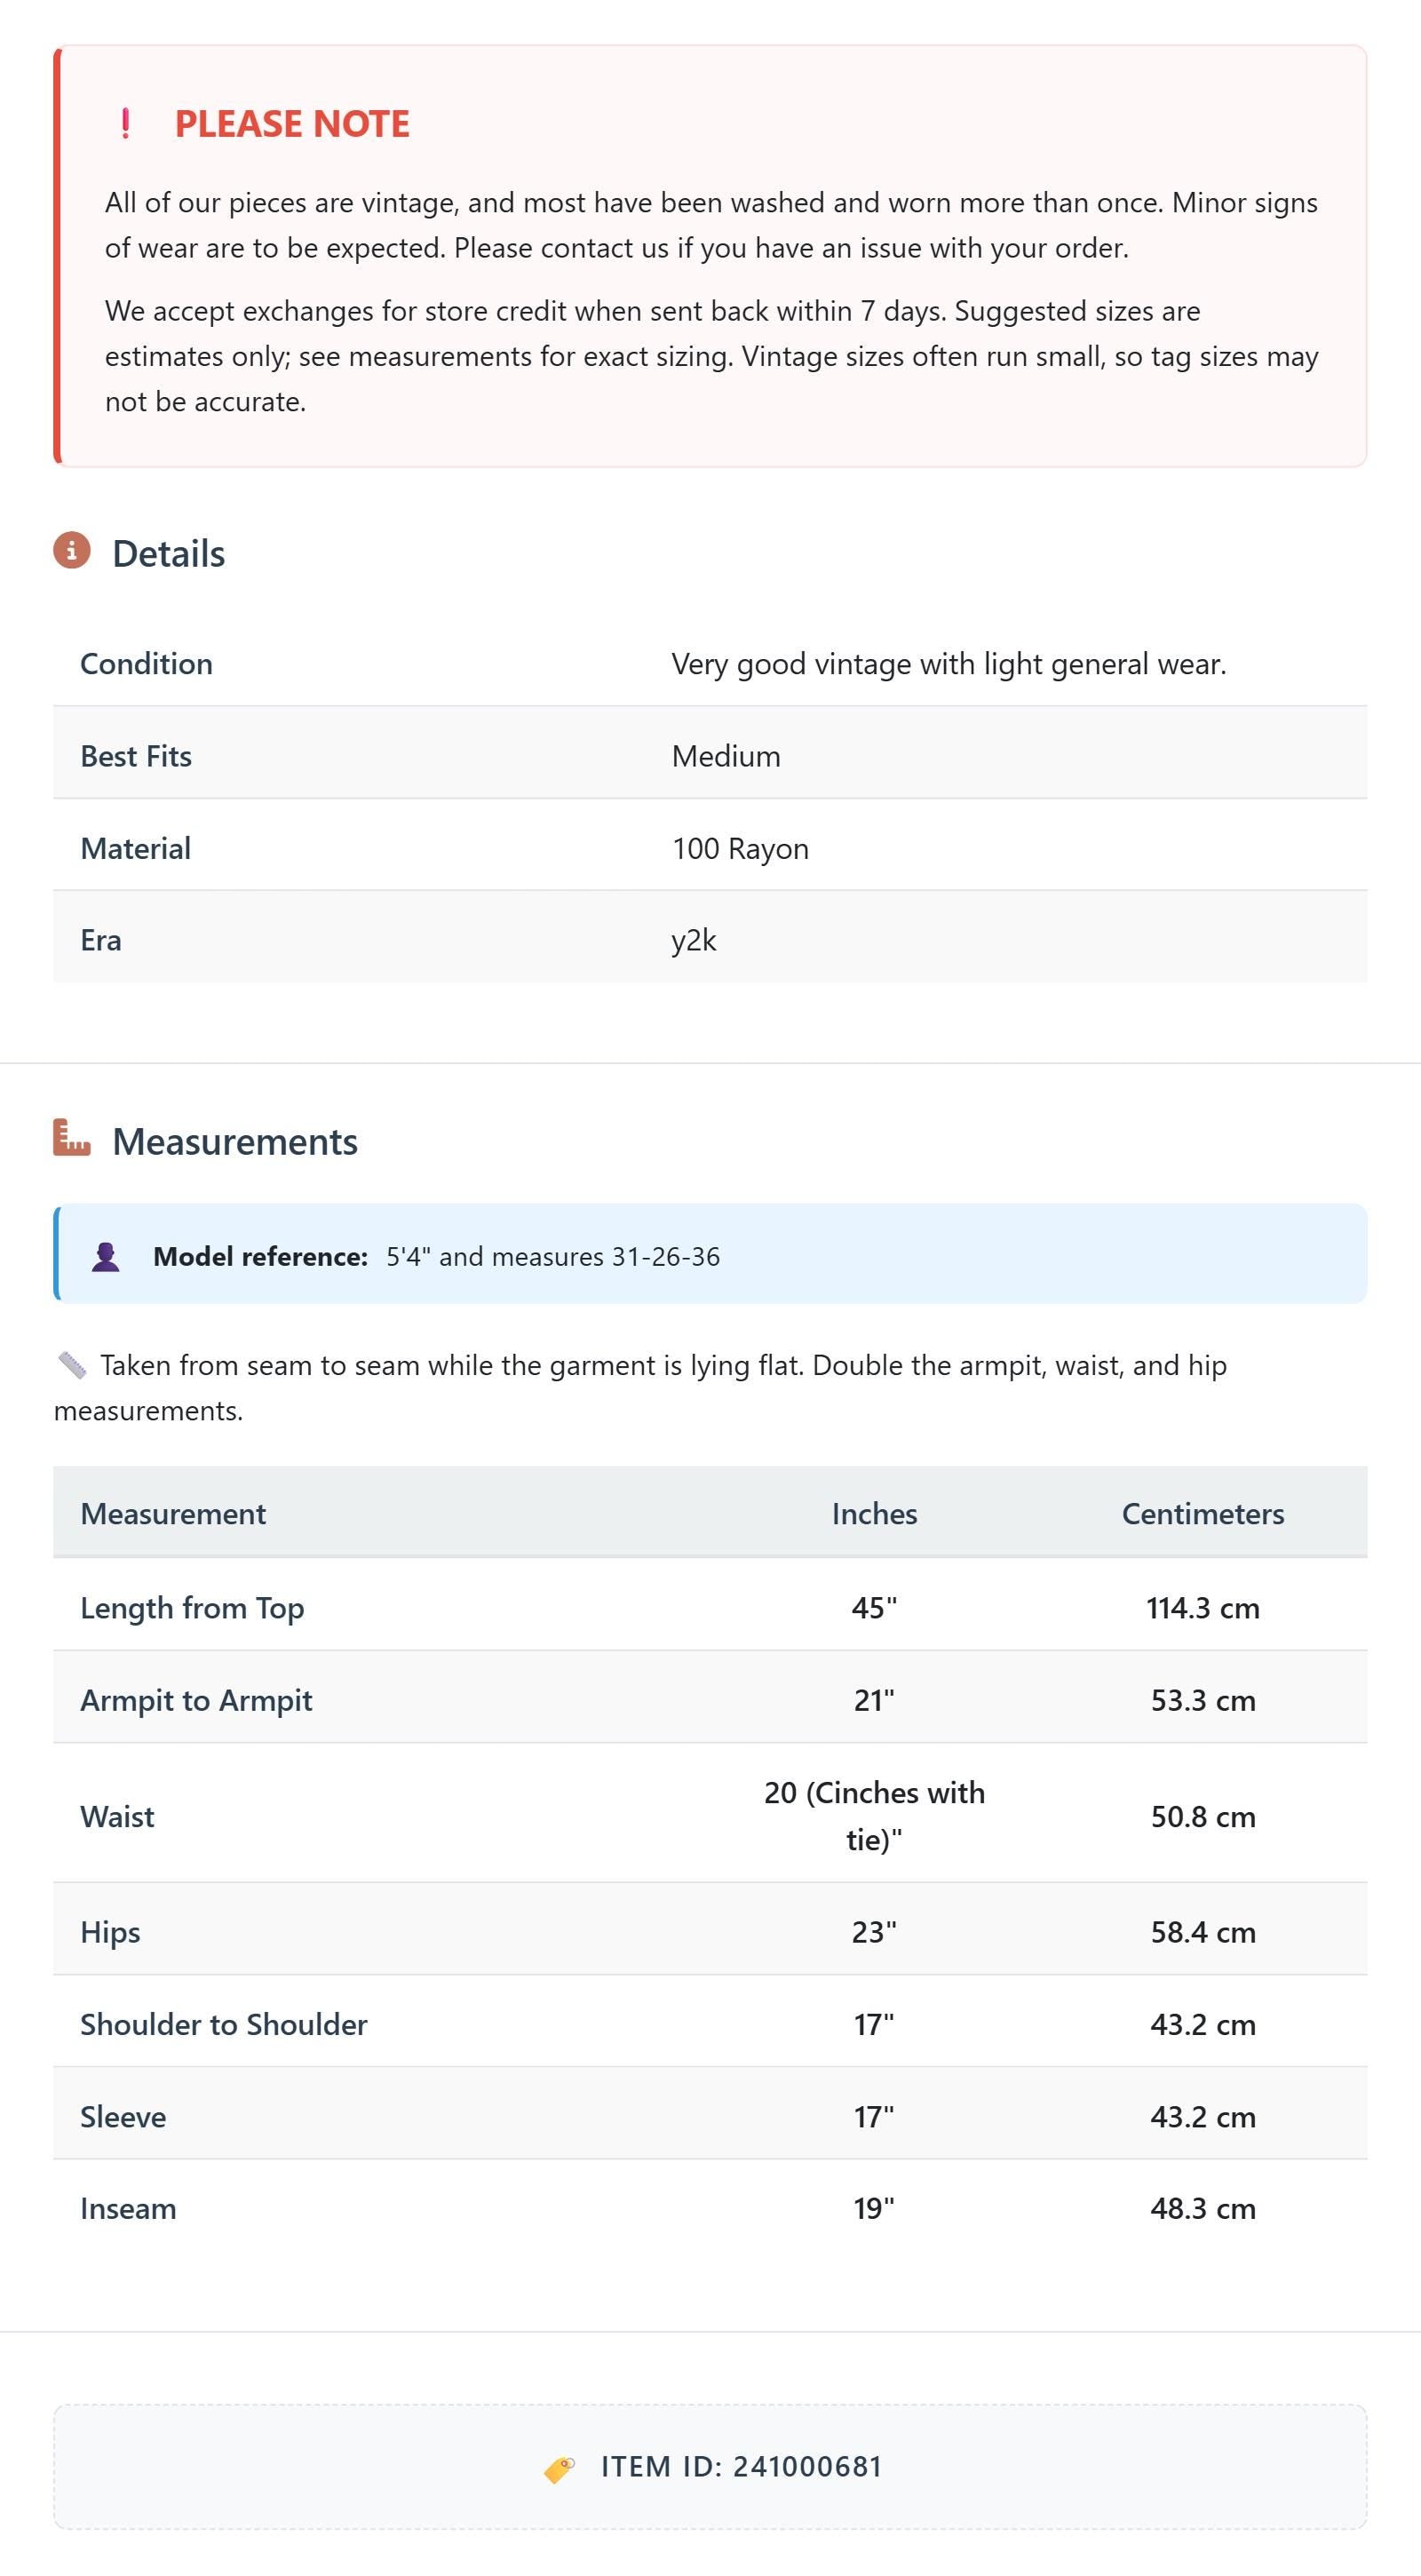Screen dimensions: 1421x2576
Task: Select the Era value y2k
Action: coord(694,940)
